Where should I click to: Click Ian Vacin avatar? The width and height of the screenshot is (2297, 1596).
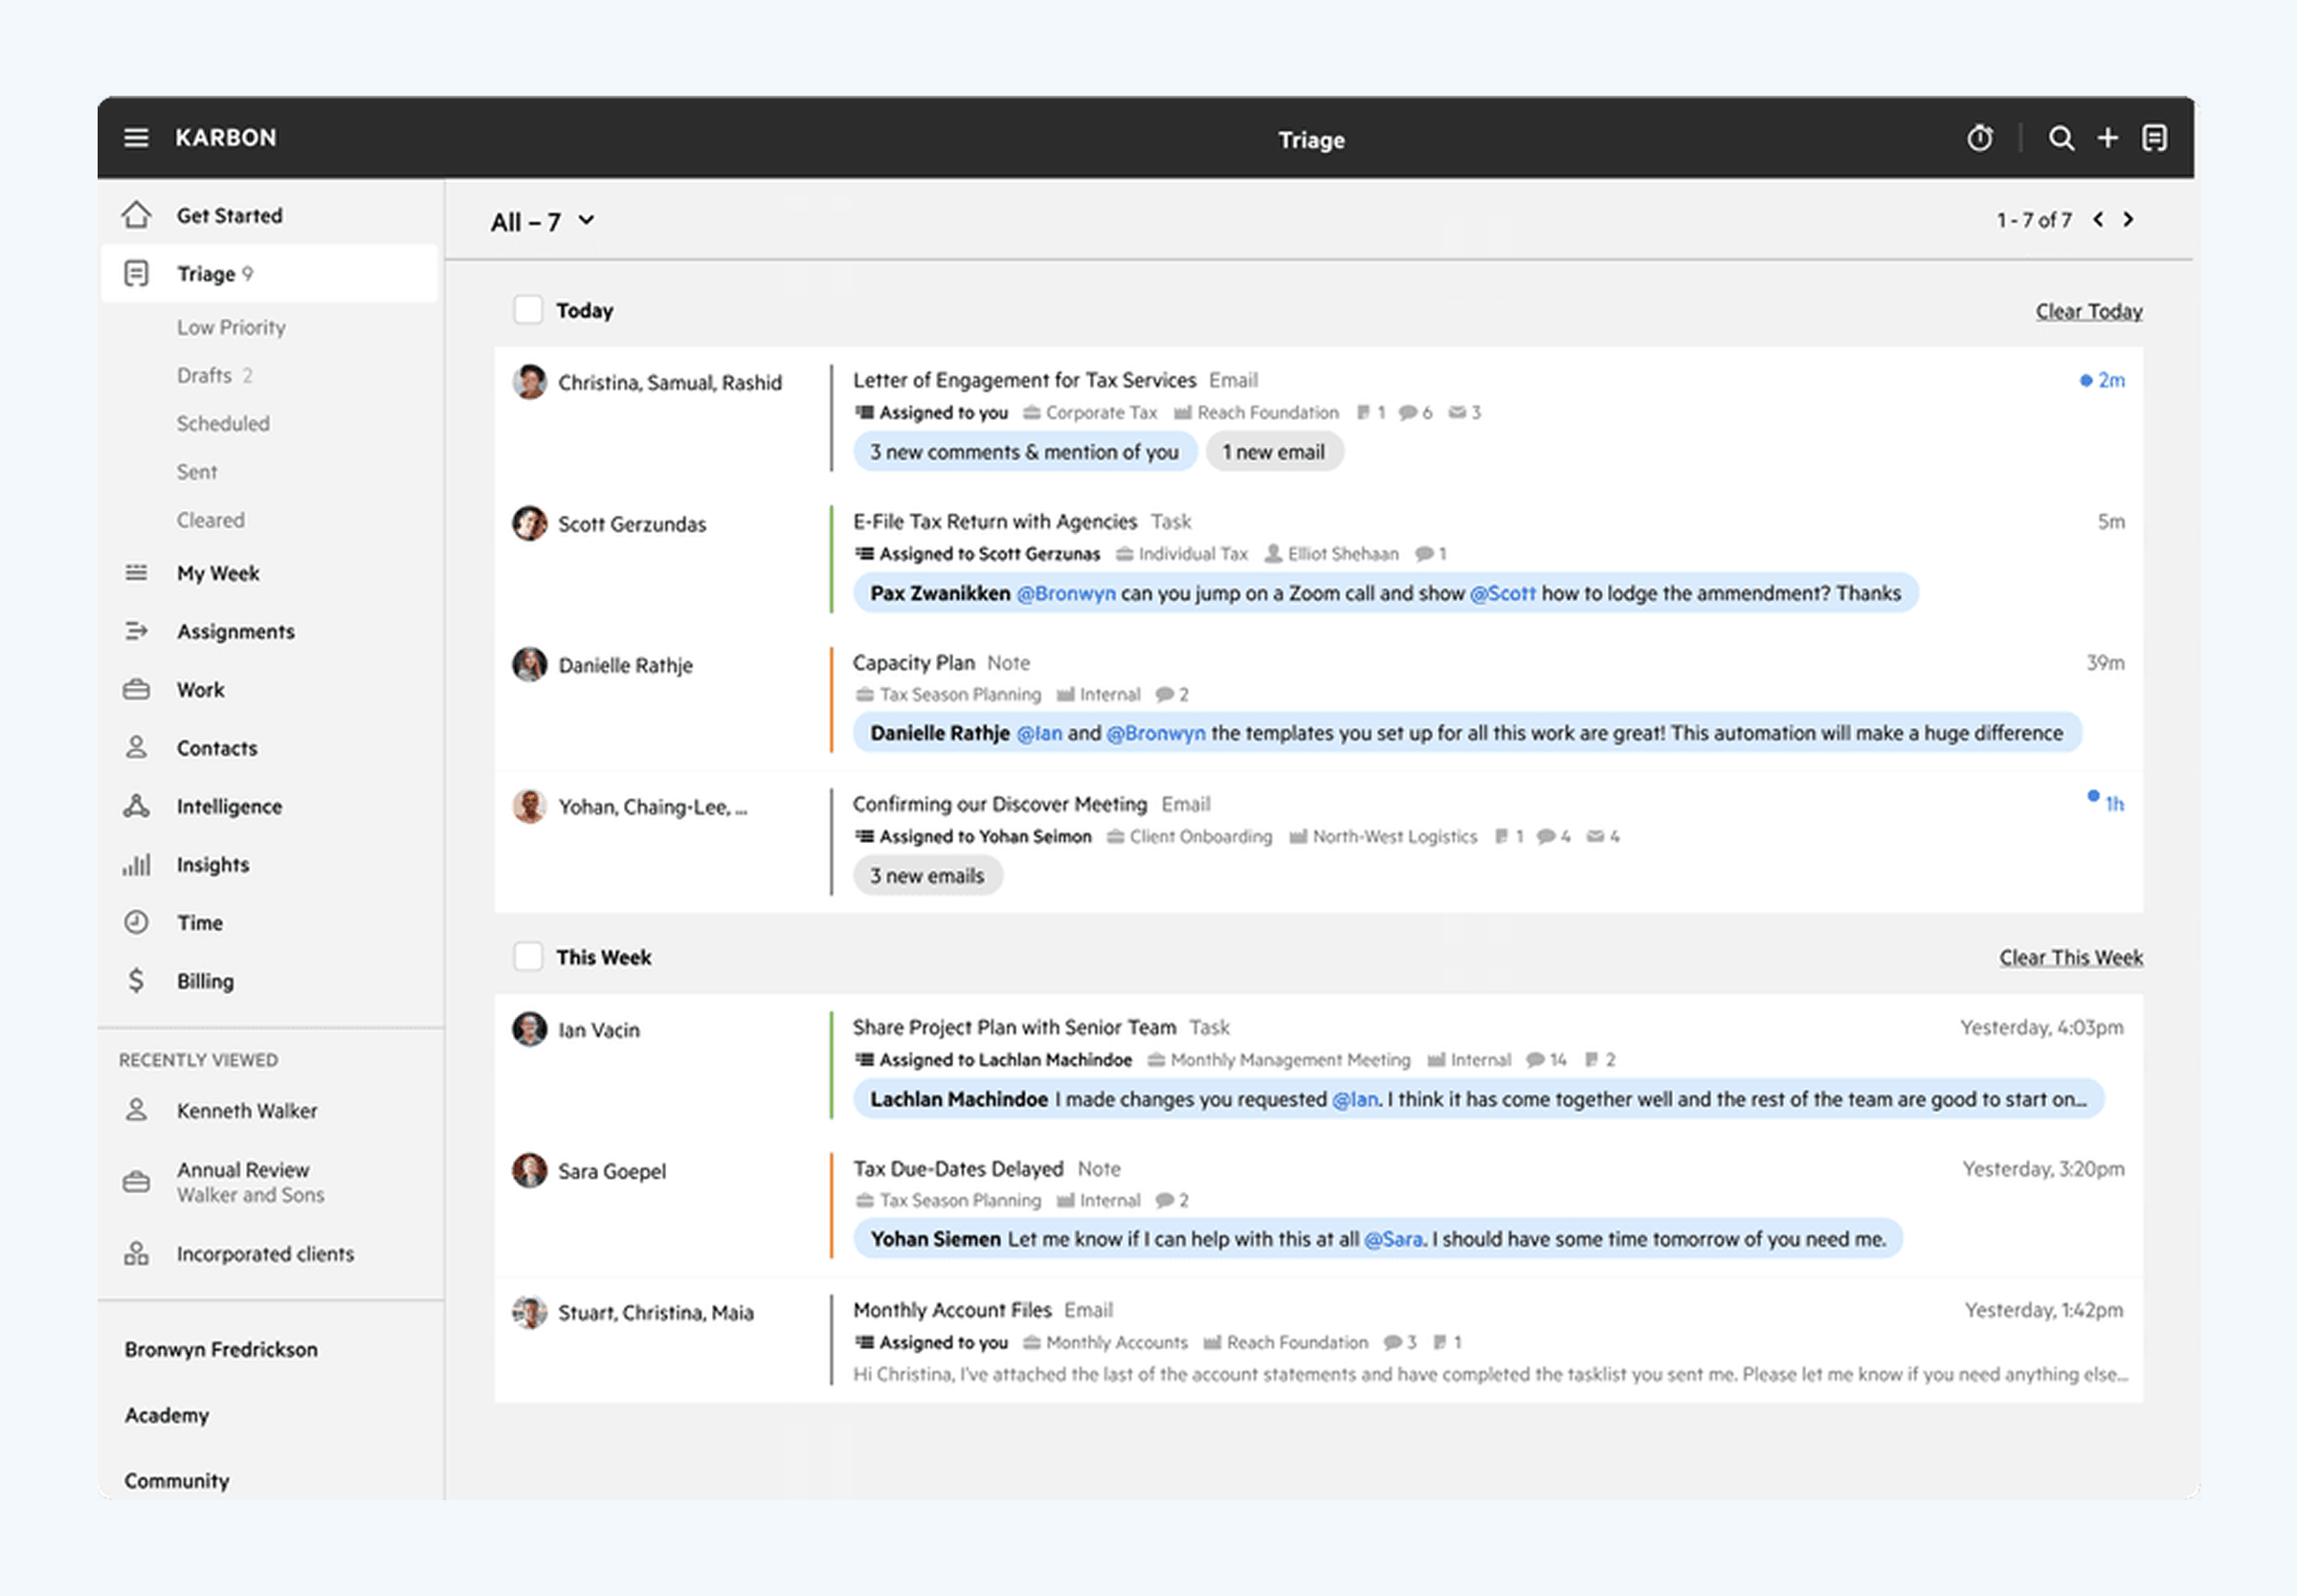[529, 1029]
